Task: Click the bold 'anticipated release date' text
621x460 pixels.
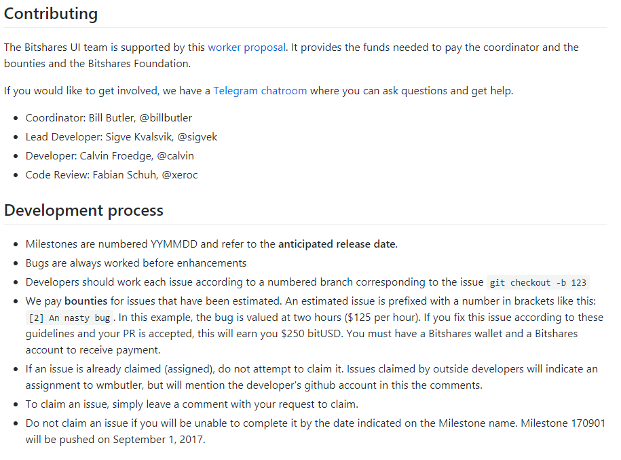Action: (337, 244)
